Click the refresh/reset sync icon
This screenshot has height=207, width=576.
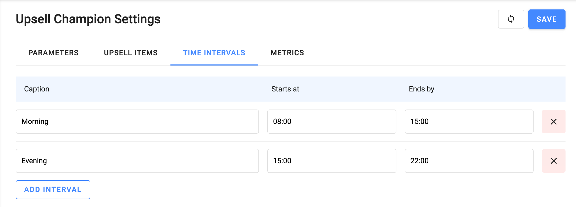tap(511, 19)
